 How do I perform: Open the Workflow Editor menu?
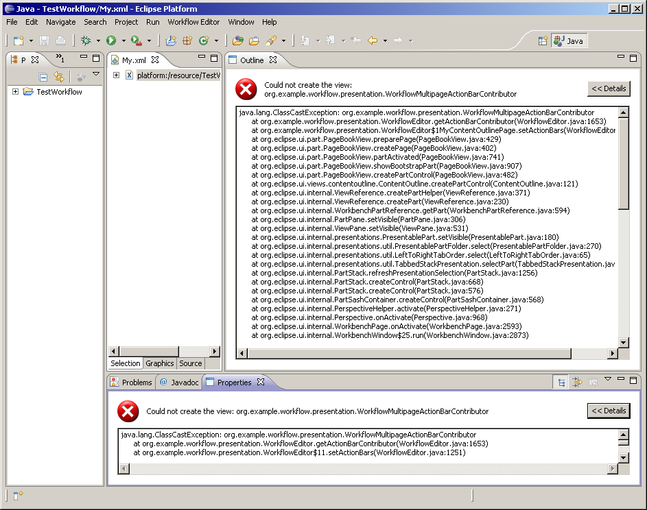193,22
